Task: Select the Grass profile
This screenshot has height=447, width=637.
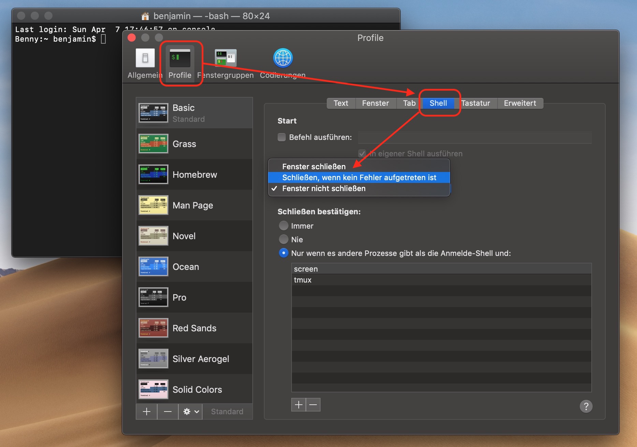Action: pos(194,144)
